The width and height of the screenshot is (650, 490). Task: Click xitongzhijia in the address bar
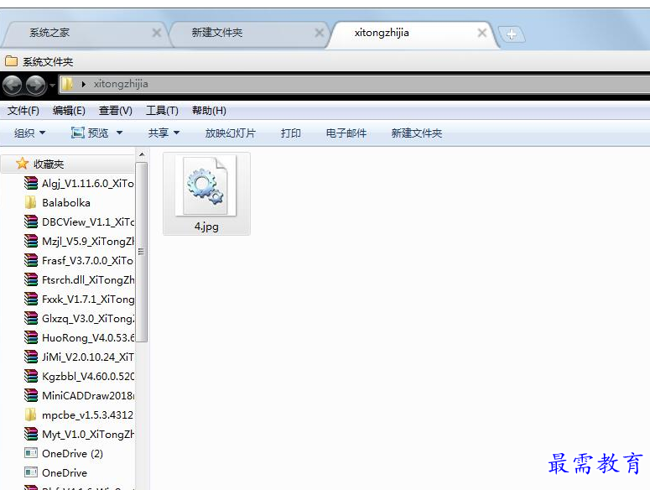tap(121, 84)
